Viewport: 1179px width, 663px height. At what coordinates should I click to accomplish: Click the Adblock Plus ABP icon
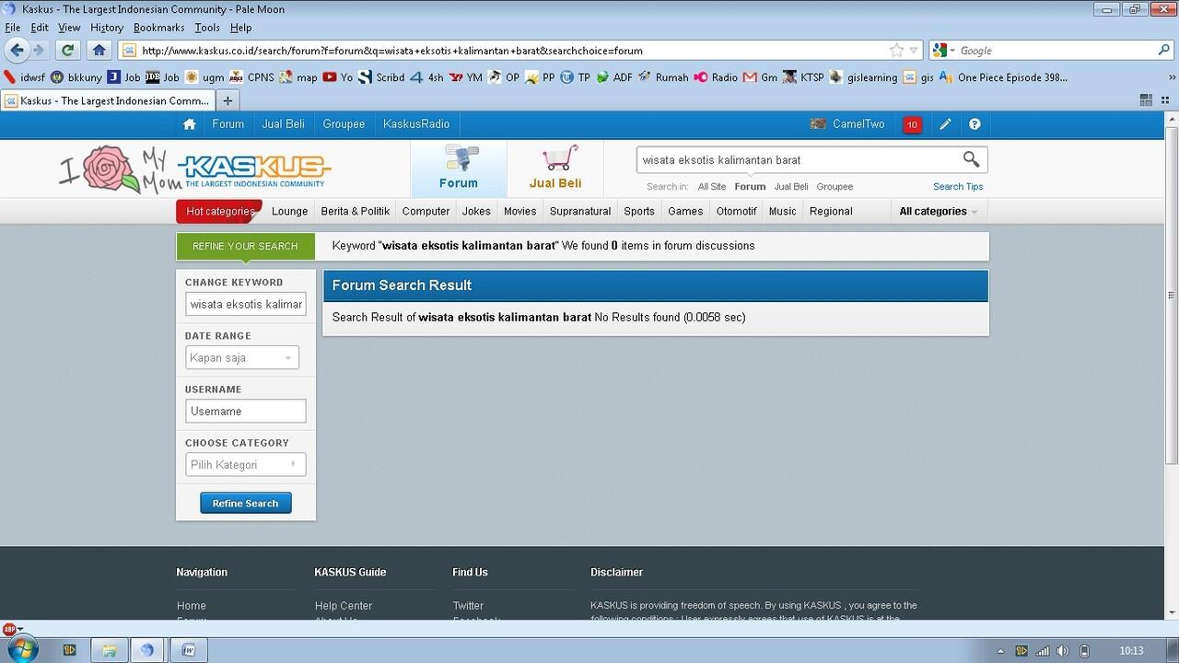pyautogui.click(x=10, y=629)
